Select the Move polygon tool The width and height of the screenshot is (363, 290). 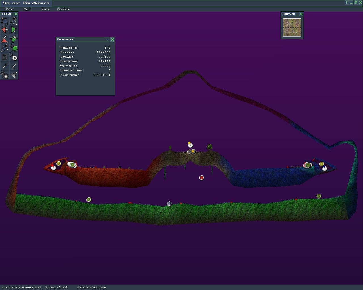tap(5, 21)
